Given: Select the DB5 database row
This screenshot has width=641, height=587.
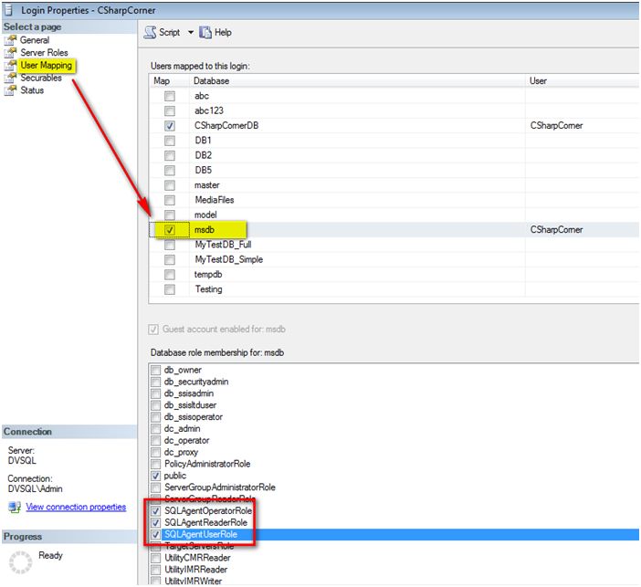Looking at the screenshot, I should (394, 171).
